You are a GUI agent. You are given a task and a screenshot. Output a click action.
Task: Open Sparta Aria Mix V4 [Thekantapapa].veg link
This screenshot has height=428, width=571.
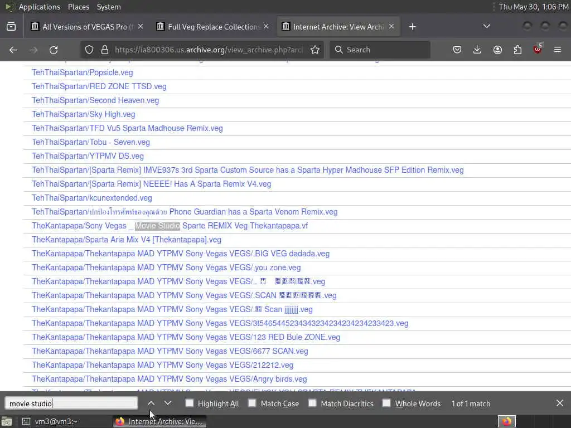click(x=127, y=240)
